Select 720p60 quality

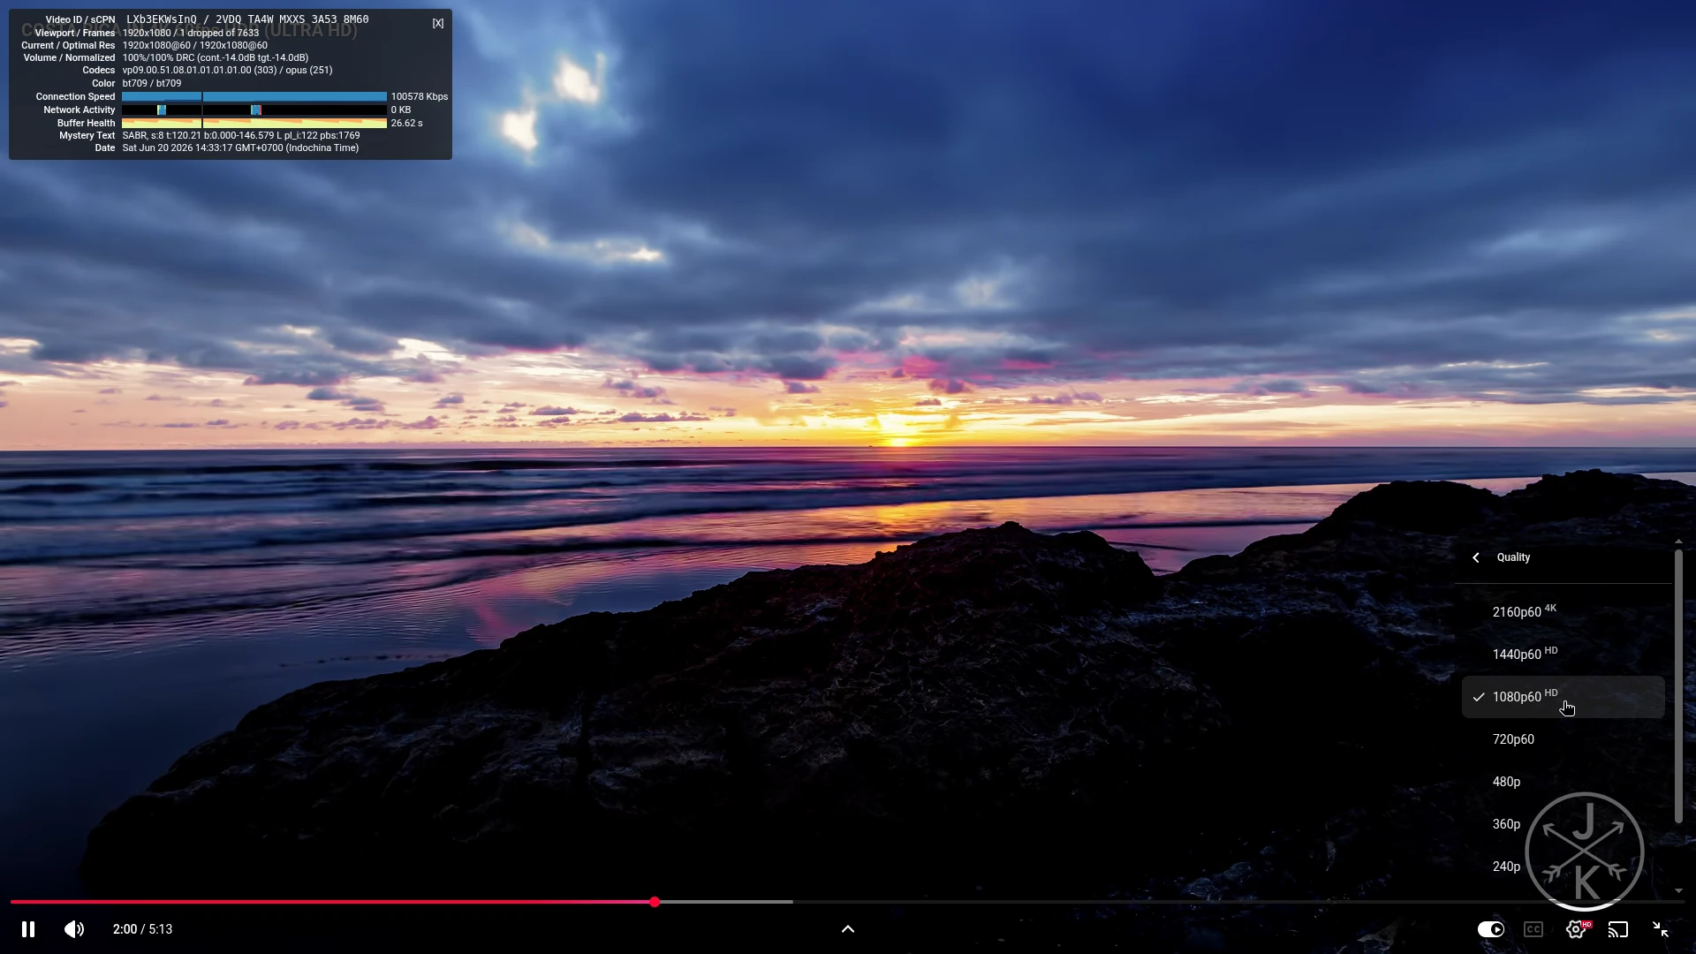[x=1563, y=739]
